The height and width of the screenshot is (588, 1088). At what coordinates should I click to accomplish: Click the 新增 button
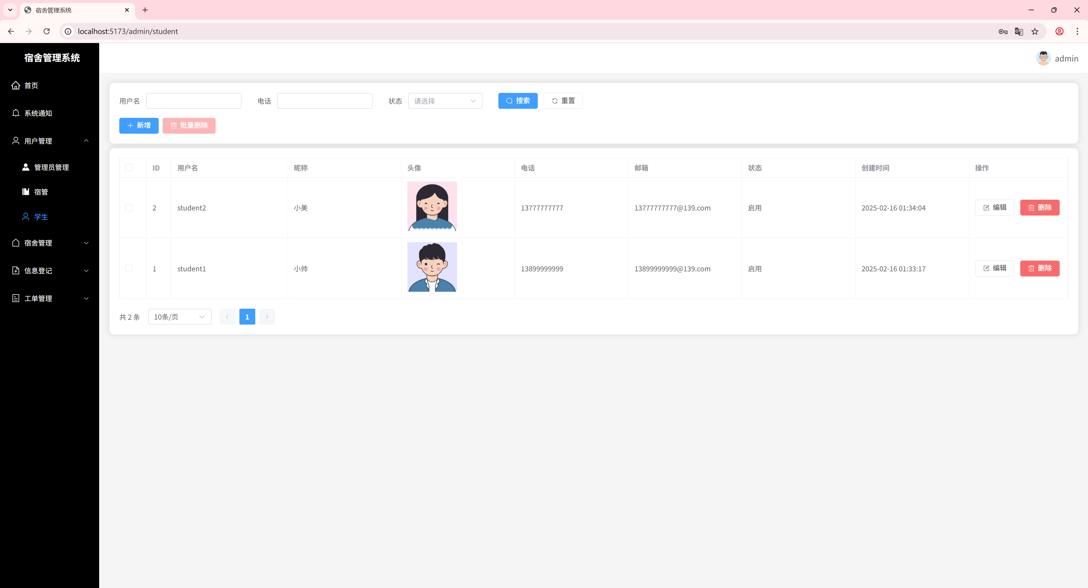pyautogui.click(x=139, y=125)
